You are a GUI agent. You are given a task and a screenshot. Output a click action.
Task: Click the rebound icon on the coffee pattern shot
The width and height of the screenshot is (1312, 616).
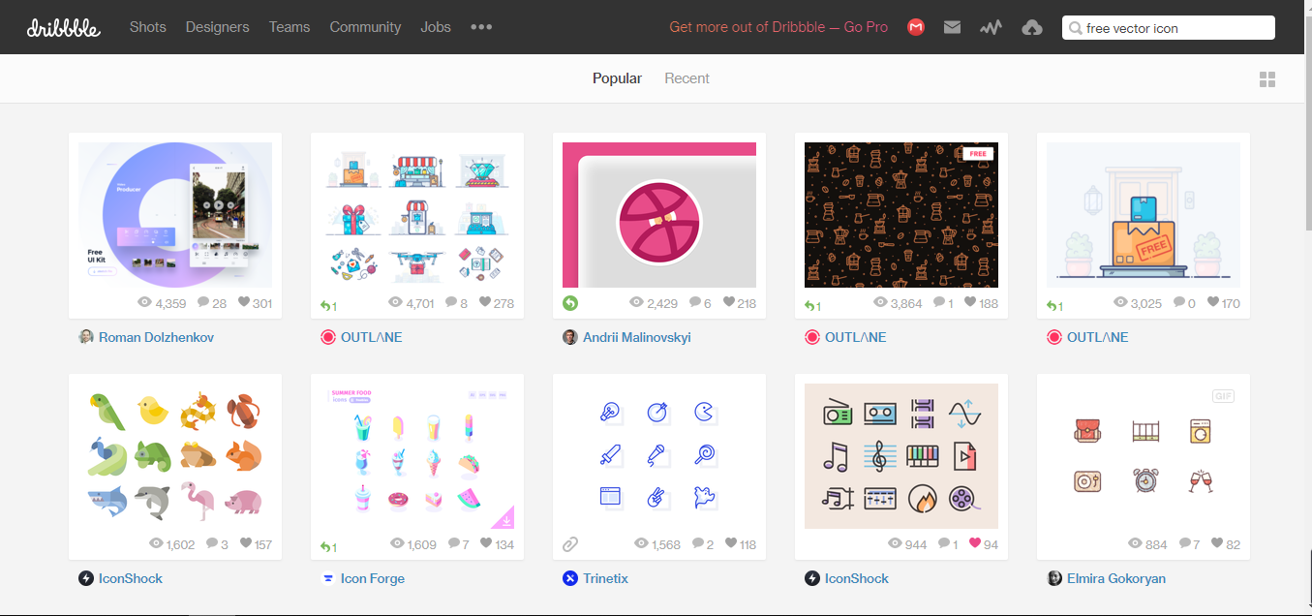click(x=809, y=306)
